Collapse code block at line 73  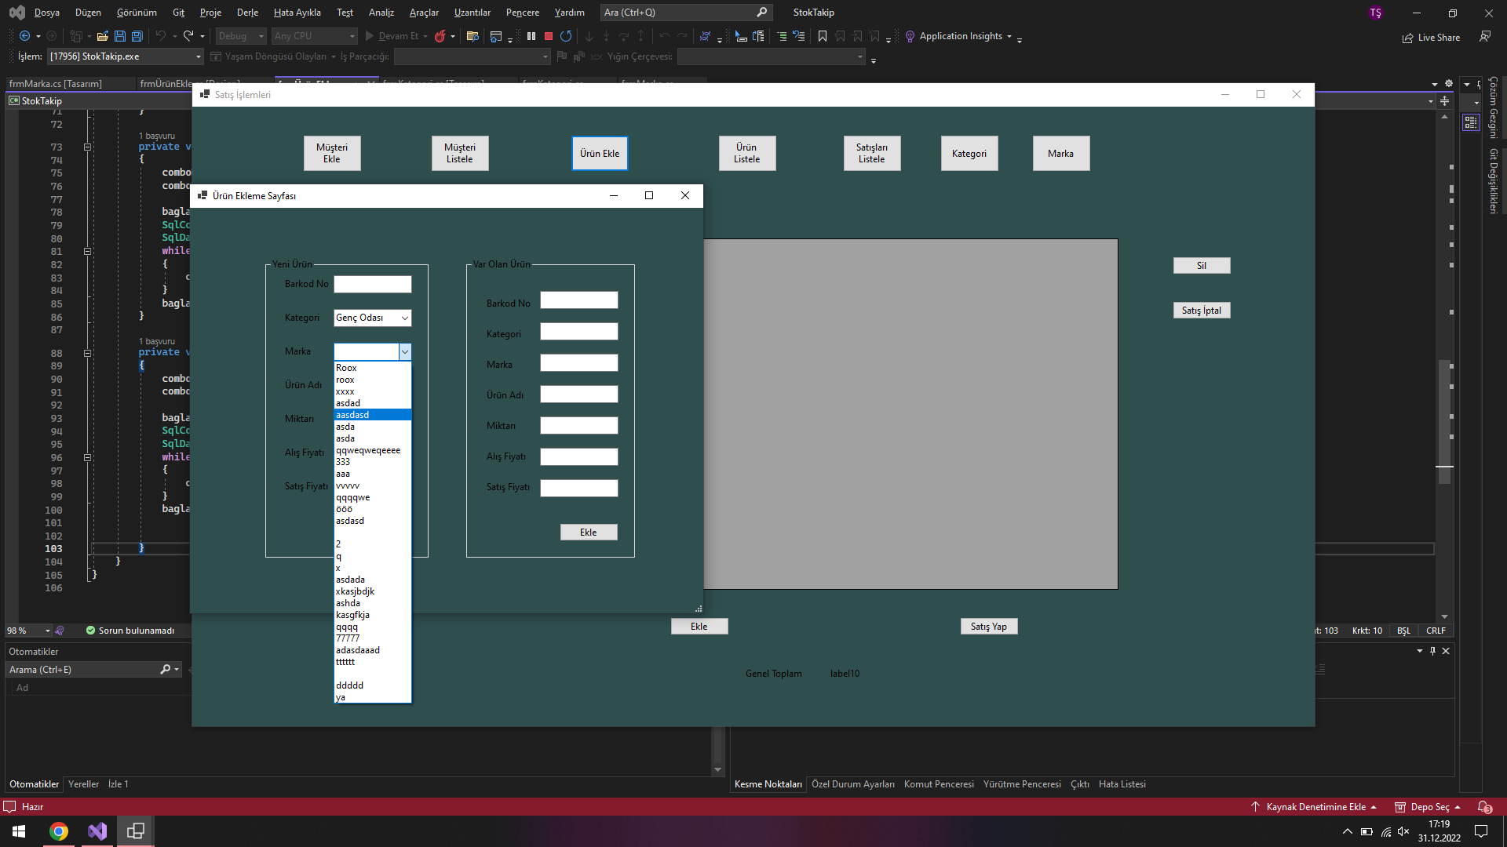[x=88, y=147]
